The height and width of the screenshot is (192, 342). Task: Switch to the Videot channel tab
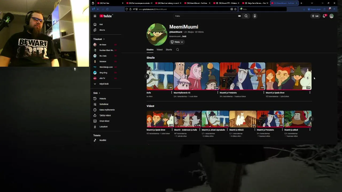pyautogui.click(x=160, y=50)
